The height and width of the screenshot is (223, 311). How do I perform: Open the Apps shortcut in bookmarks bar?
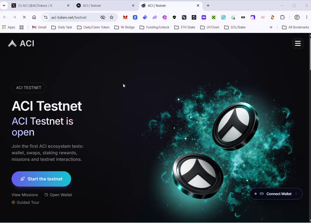[9, 27]
